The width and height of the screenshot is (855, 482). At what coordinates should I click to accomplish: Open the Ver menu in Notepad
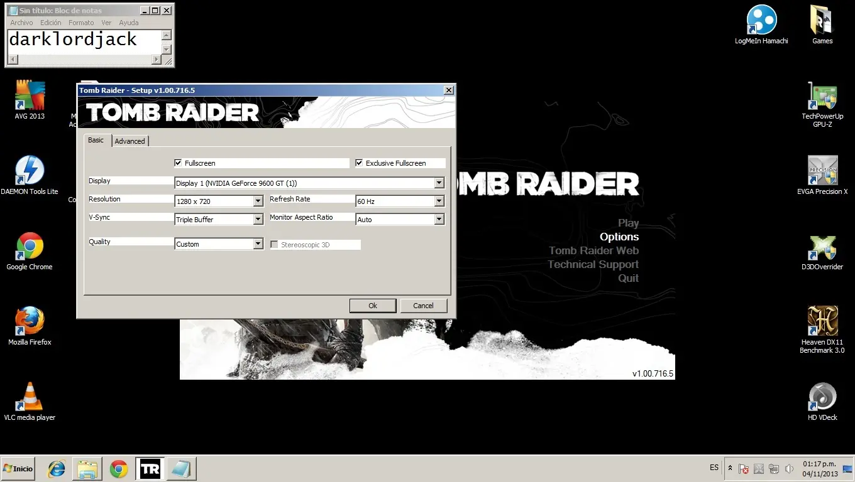click(x=106, y=23)
